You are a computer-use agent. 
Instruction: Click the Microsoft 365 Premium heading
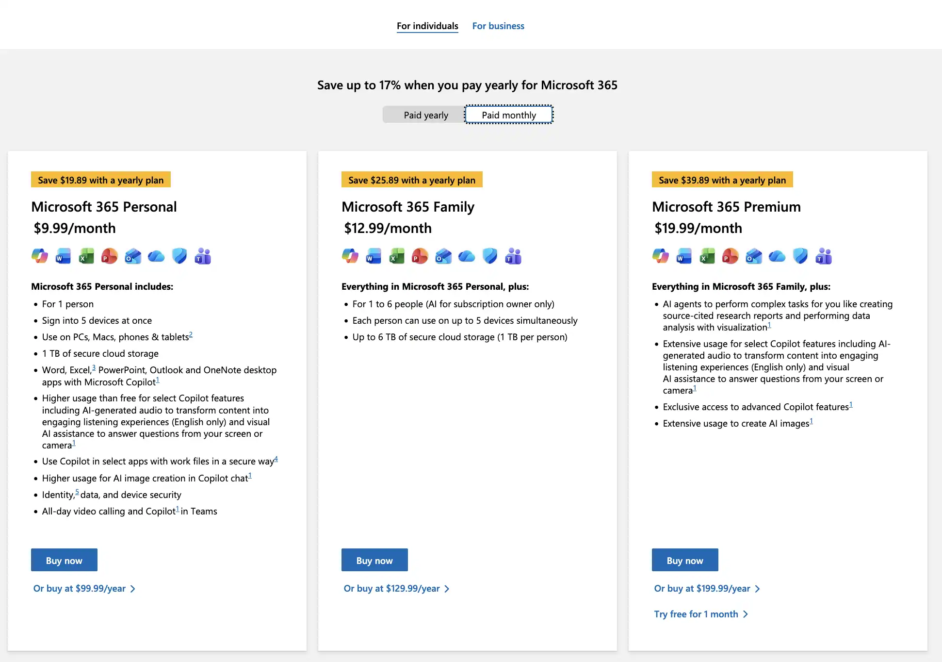(x=726, y=207)
